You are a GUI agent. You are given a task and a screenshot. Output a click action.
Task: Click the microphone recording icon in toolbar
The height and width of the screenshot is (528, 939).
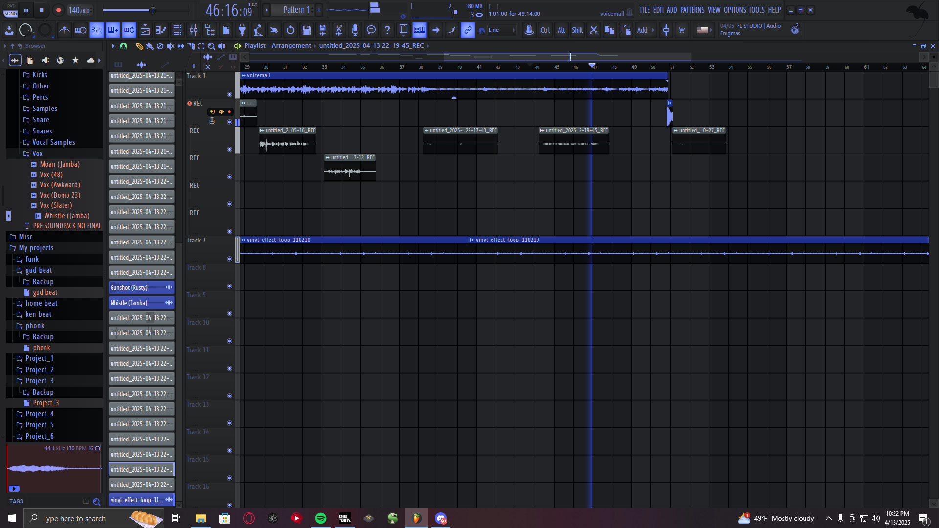(355, 30)
